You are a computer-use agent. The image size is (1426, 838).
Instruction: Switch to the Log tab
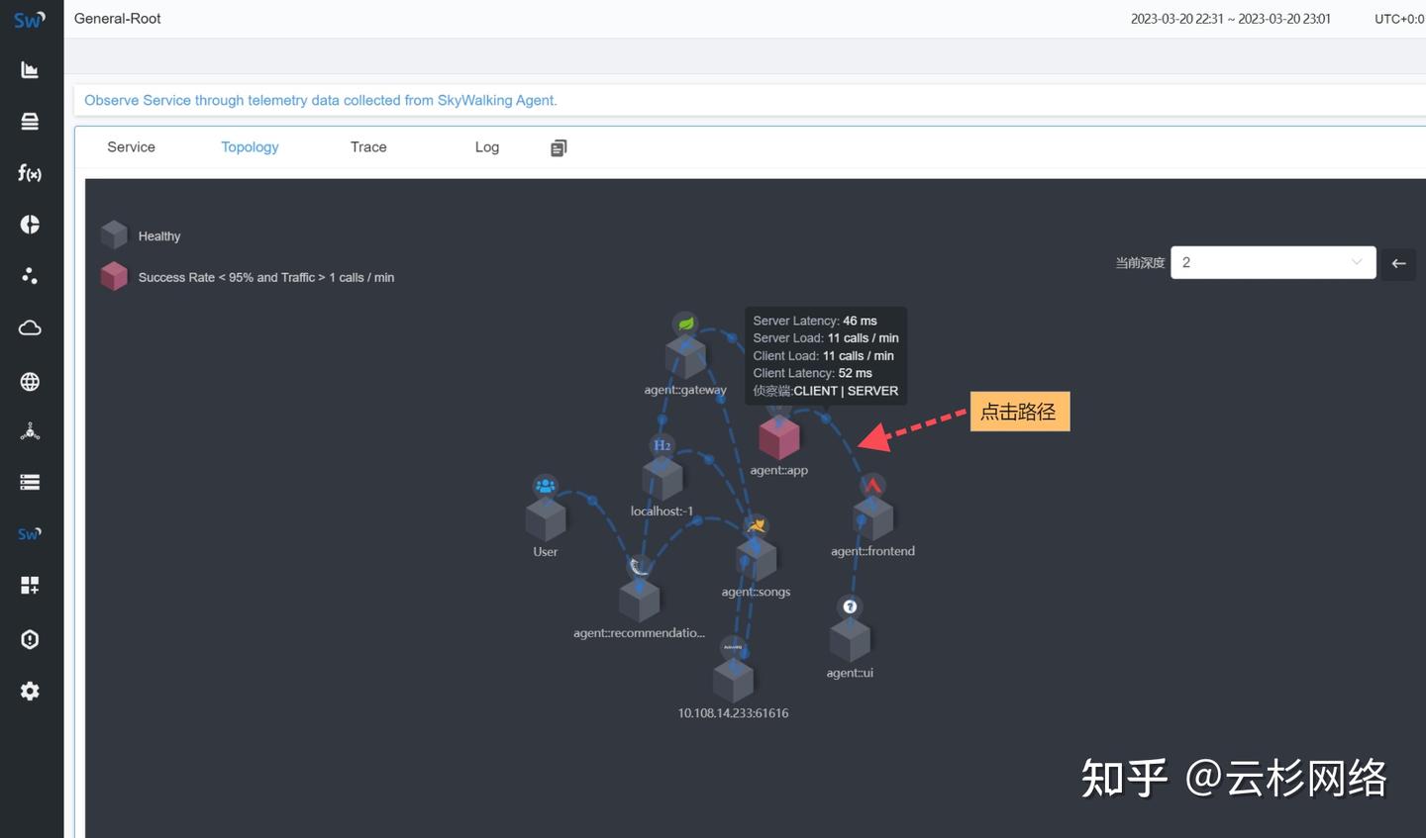pyautogui.click(x=486, y=146)
